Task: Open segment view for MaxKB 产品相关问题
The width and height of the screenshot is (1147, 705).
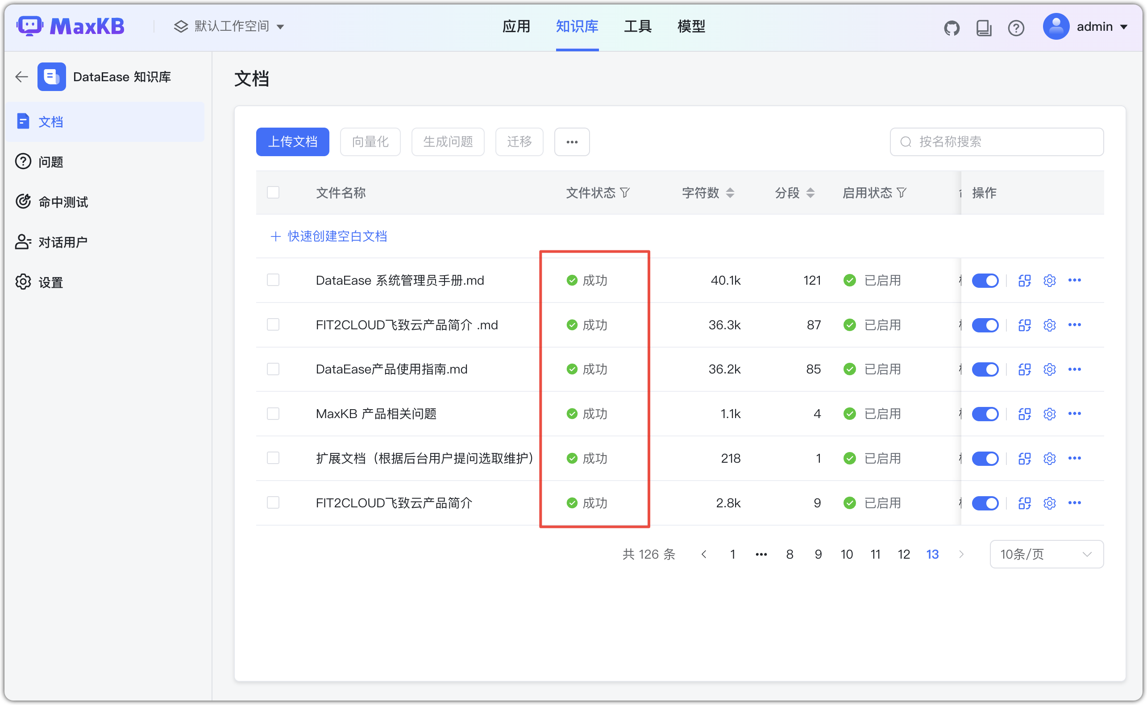Action: (1024, 414)
